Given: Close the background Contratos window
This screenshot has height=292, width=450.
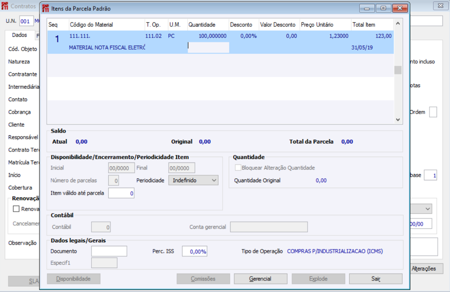Looking at the screenshot, I should tap(440, 5).
